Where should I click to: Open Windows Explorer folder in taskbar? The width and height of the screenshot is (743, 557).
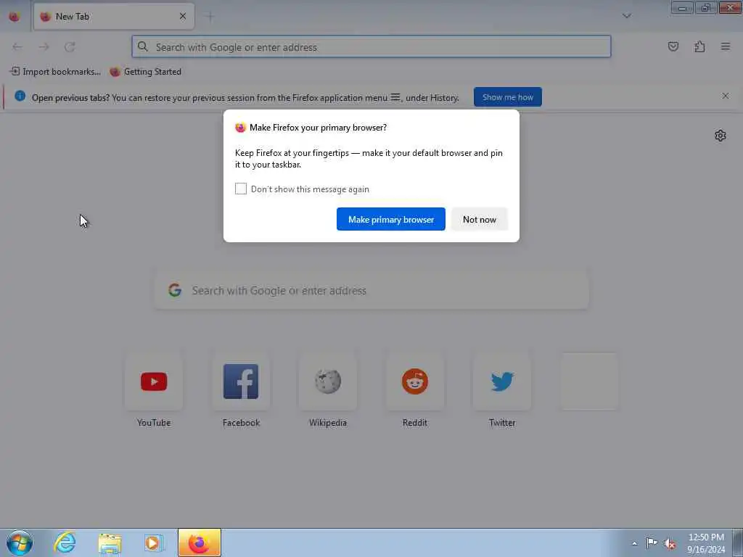(110, 542)
